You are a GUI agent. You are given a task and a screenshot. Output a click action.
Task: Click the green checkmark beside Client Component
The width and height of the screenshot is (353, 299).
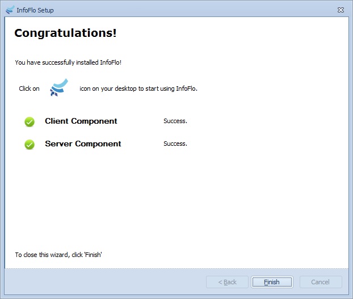30,121
